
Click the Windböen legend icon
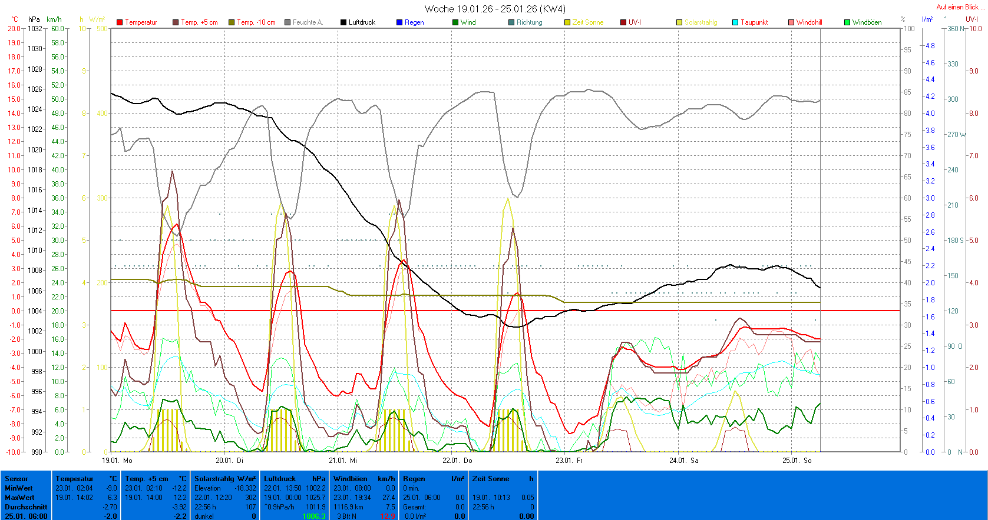click(847, 22)
